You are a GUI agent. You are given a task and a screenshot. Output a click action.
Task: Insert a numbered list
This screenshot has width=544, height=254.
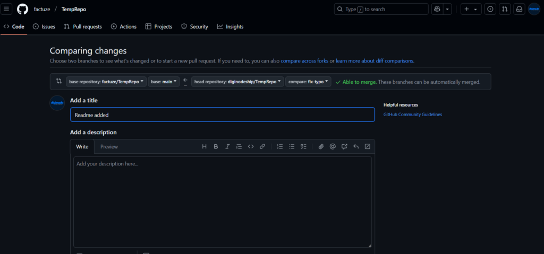280,146
